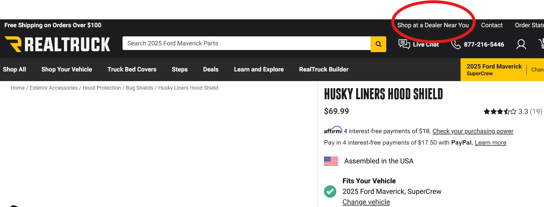Go to Home breadcrumb
Image resolution: width=544 pixels, height=207 pixels.
[18, 88]
